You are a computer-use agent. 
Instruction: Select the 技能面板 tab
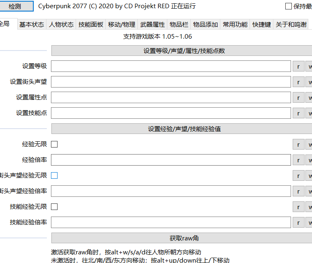pyautogui.click(x=91, y=25)
